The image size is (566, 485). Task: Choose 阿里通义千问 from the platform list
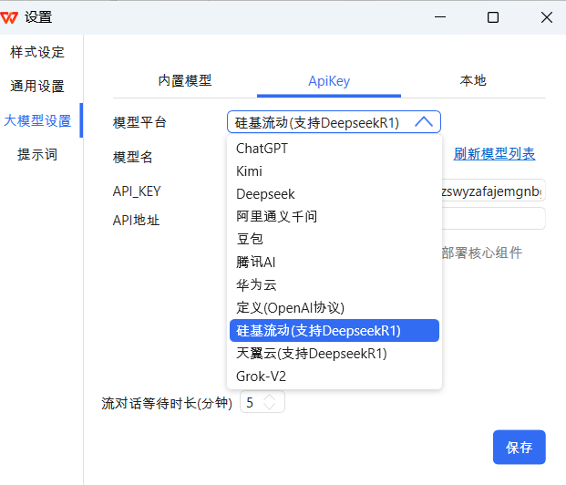coord(334,217)
